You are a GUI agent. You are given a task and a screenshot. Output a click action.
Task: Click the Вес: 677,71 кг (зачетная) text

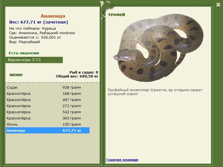[x=39, y=22]
